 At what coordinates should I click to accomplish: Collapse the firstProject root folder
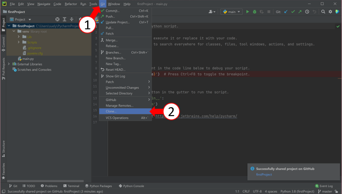(9, 26)
